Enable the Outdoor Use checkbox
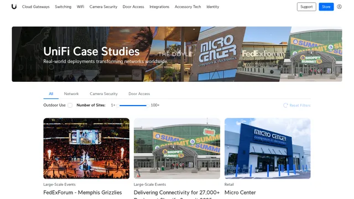This screenshot has height=199, width=354. coord(70,105)
